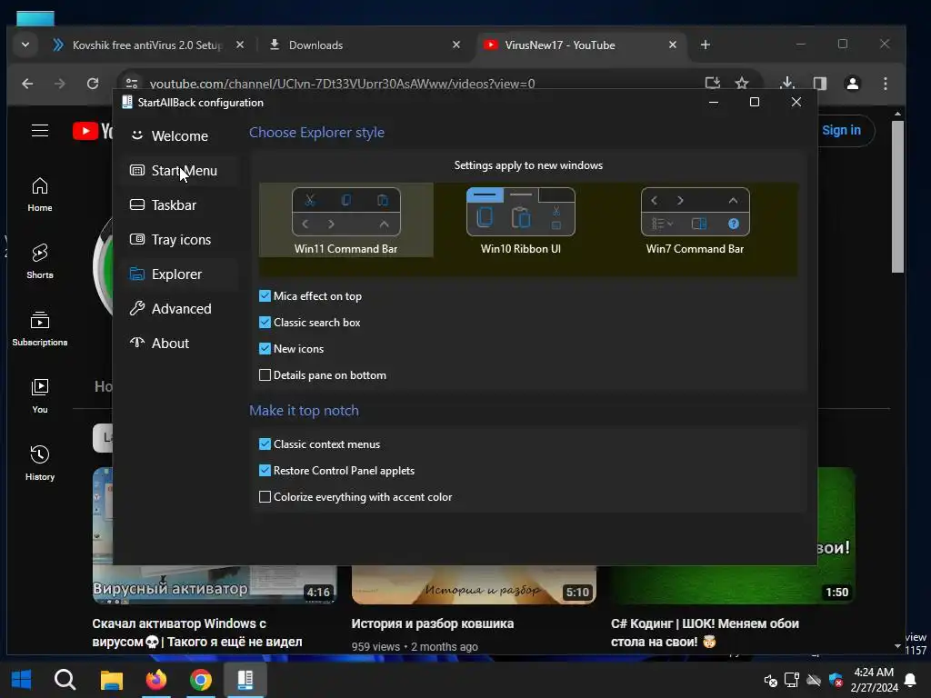Open the Windows Start button

coord(22,680)
